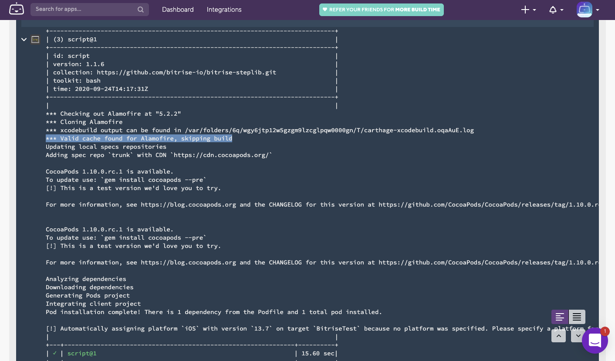Open the notifications bell menu
Viewport: 615px width, 361px height.
coord(556,10)
